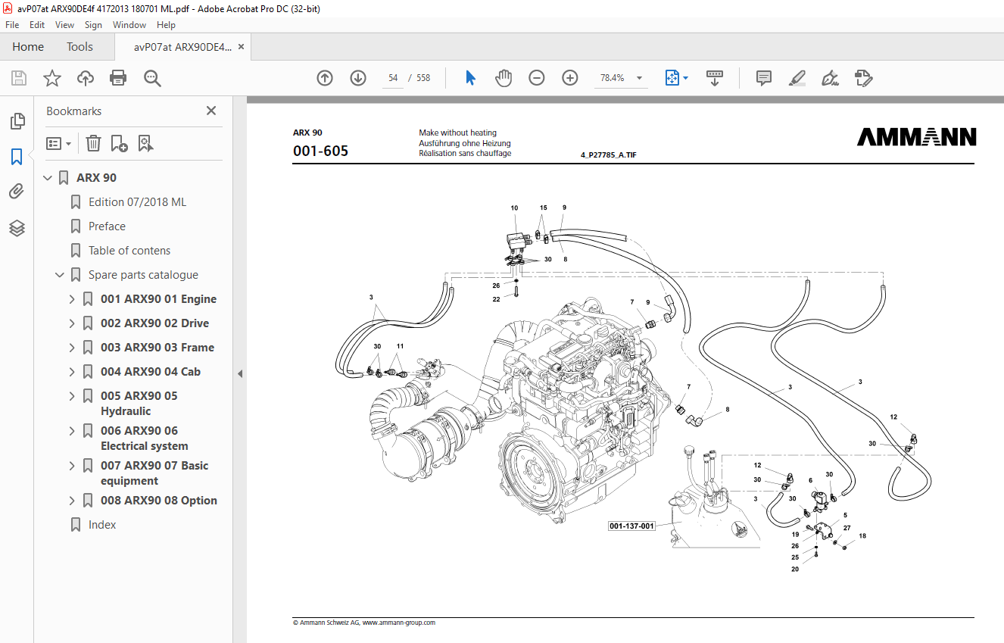Upload file to cloud icon
1004x643 pixels.
86,78
